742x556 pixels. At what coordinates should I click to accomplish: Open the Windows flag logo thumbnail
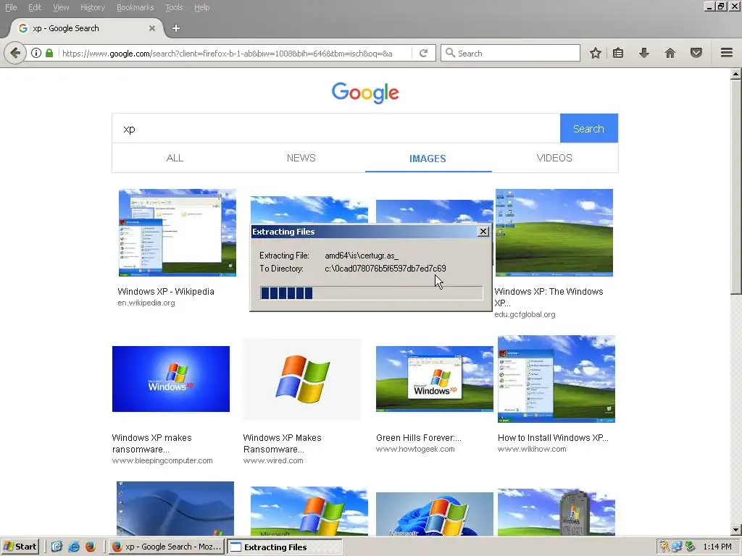click(x=302, y=379)
